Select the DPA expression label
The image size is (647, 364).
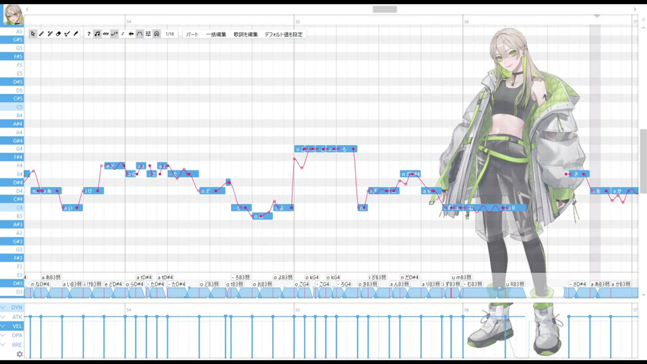(17, 335)
